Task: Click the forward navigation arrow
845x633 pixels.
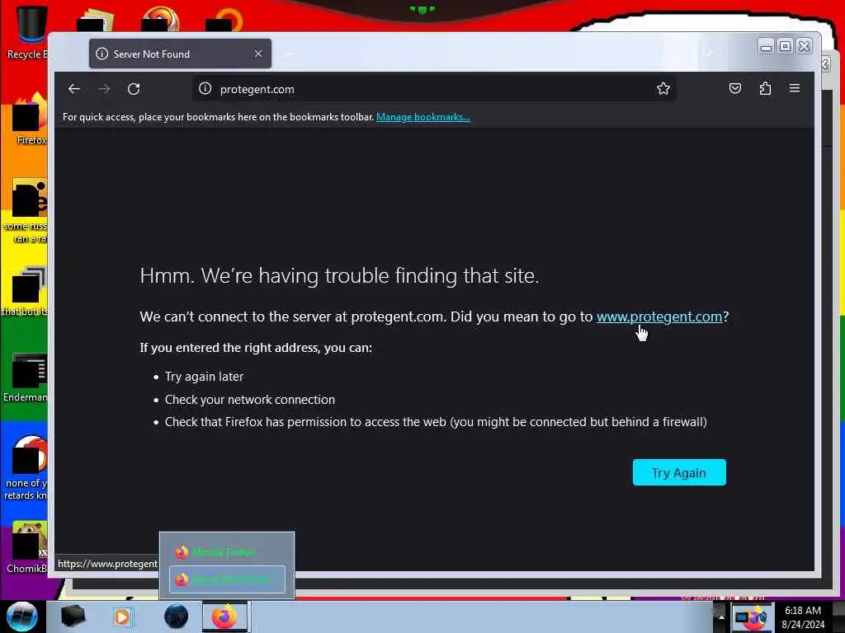Action: 104,89
